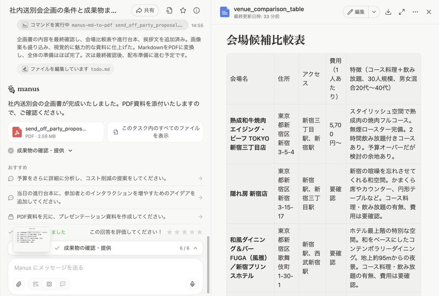Image resolution: width=439 pixels, height=296 pixels.
Task: Expand the document to fullscreen
Action: (402, 12)
